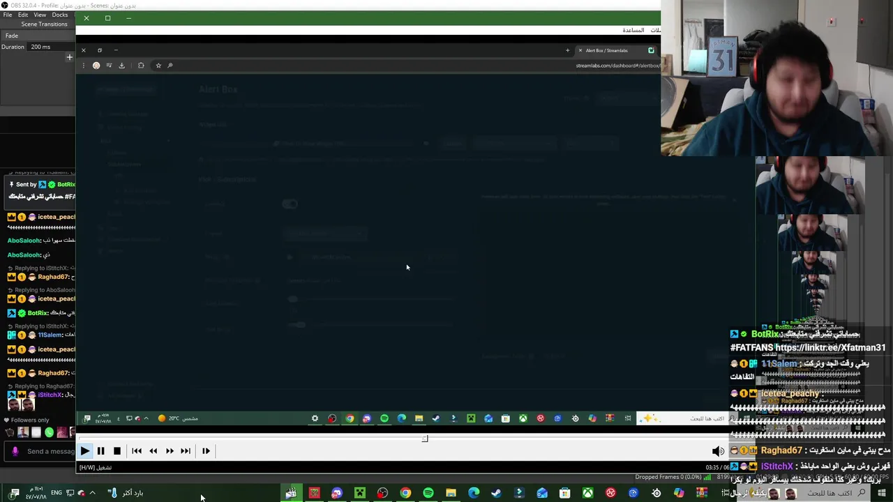Open Xbox app from Windows taskbar
Image resolution: width=893 pixels, height=502 pixels.
coord(588,493)
